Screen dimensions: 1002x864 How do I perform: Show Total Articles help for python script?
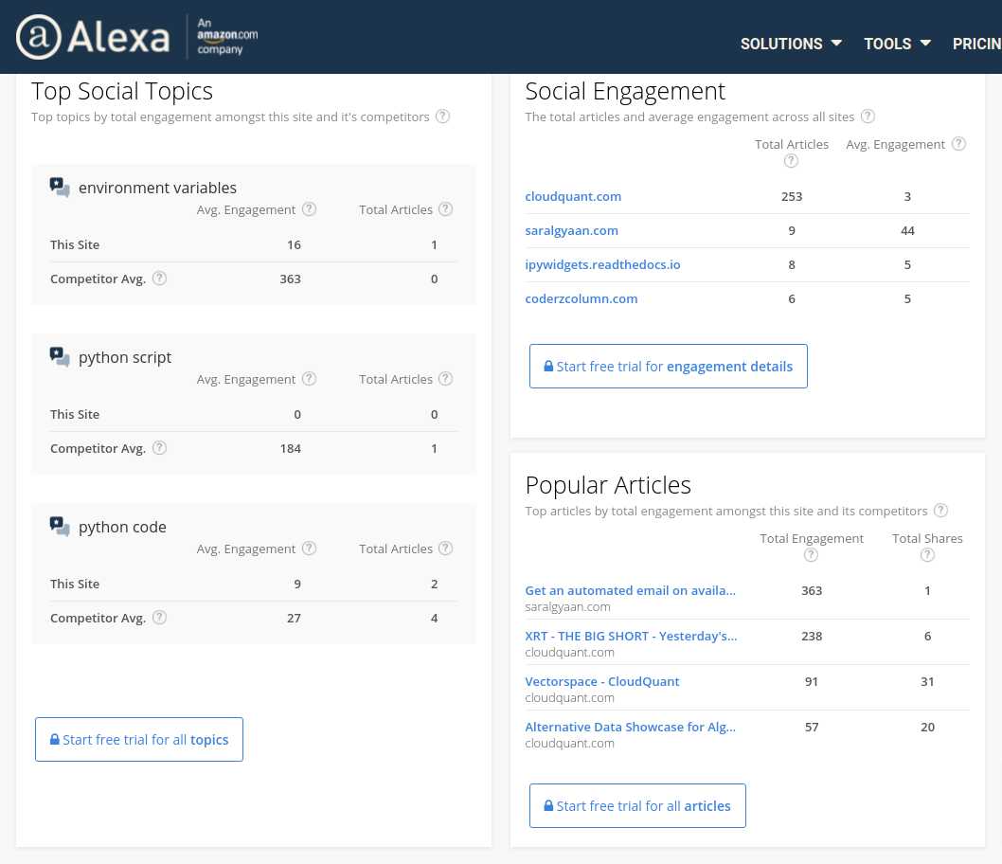pos(446,378)
